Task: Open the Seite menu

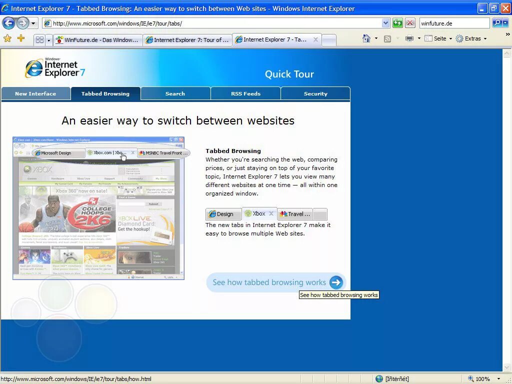Action: (x=438, y=38)
